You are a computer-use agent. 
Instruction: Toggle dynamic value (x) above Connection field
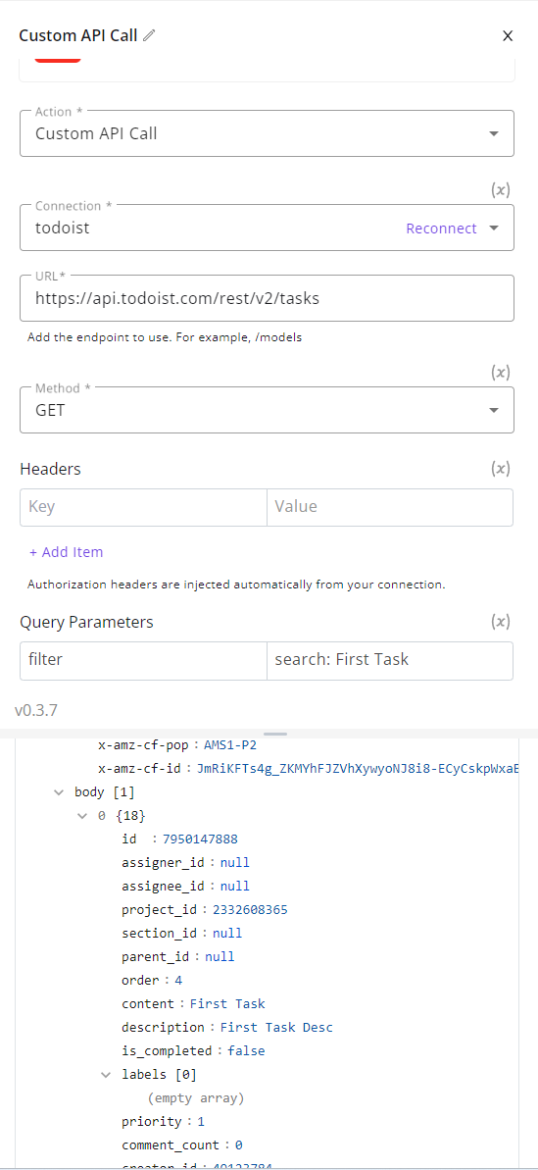500,190
